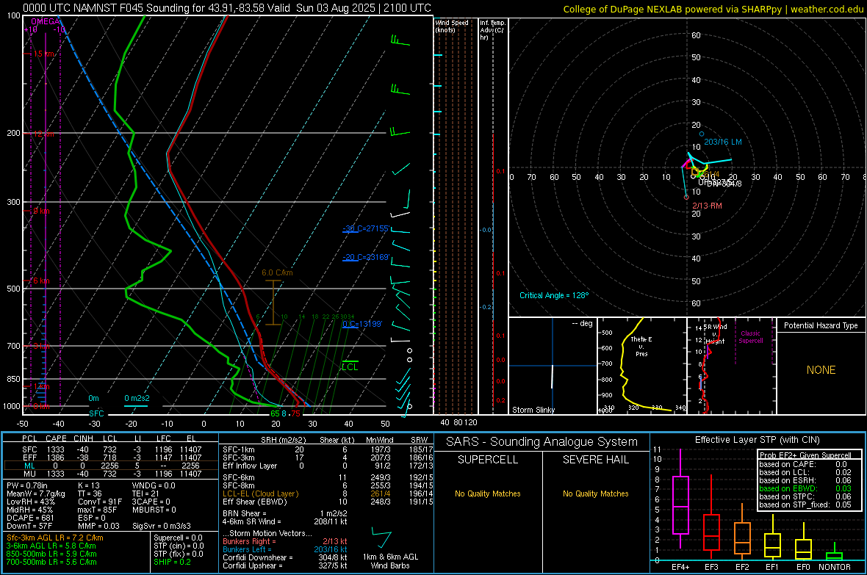
Task: Click the Storm Slinky plot label
Action: (x=533, y=410)
